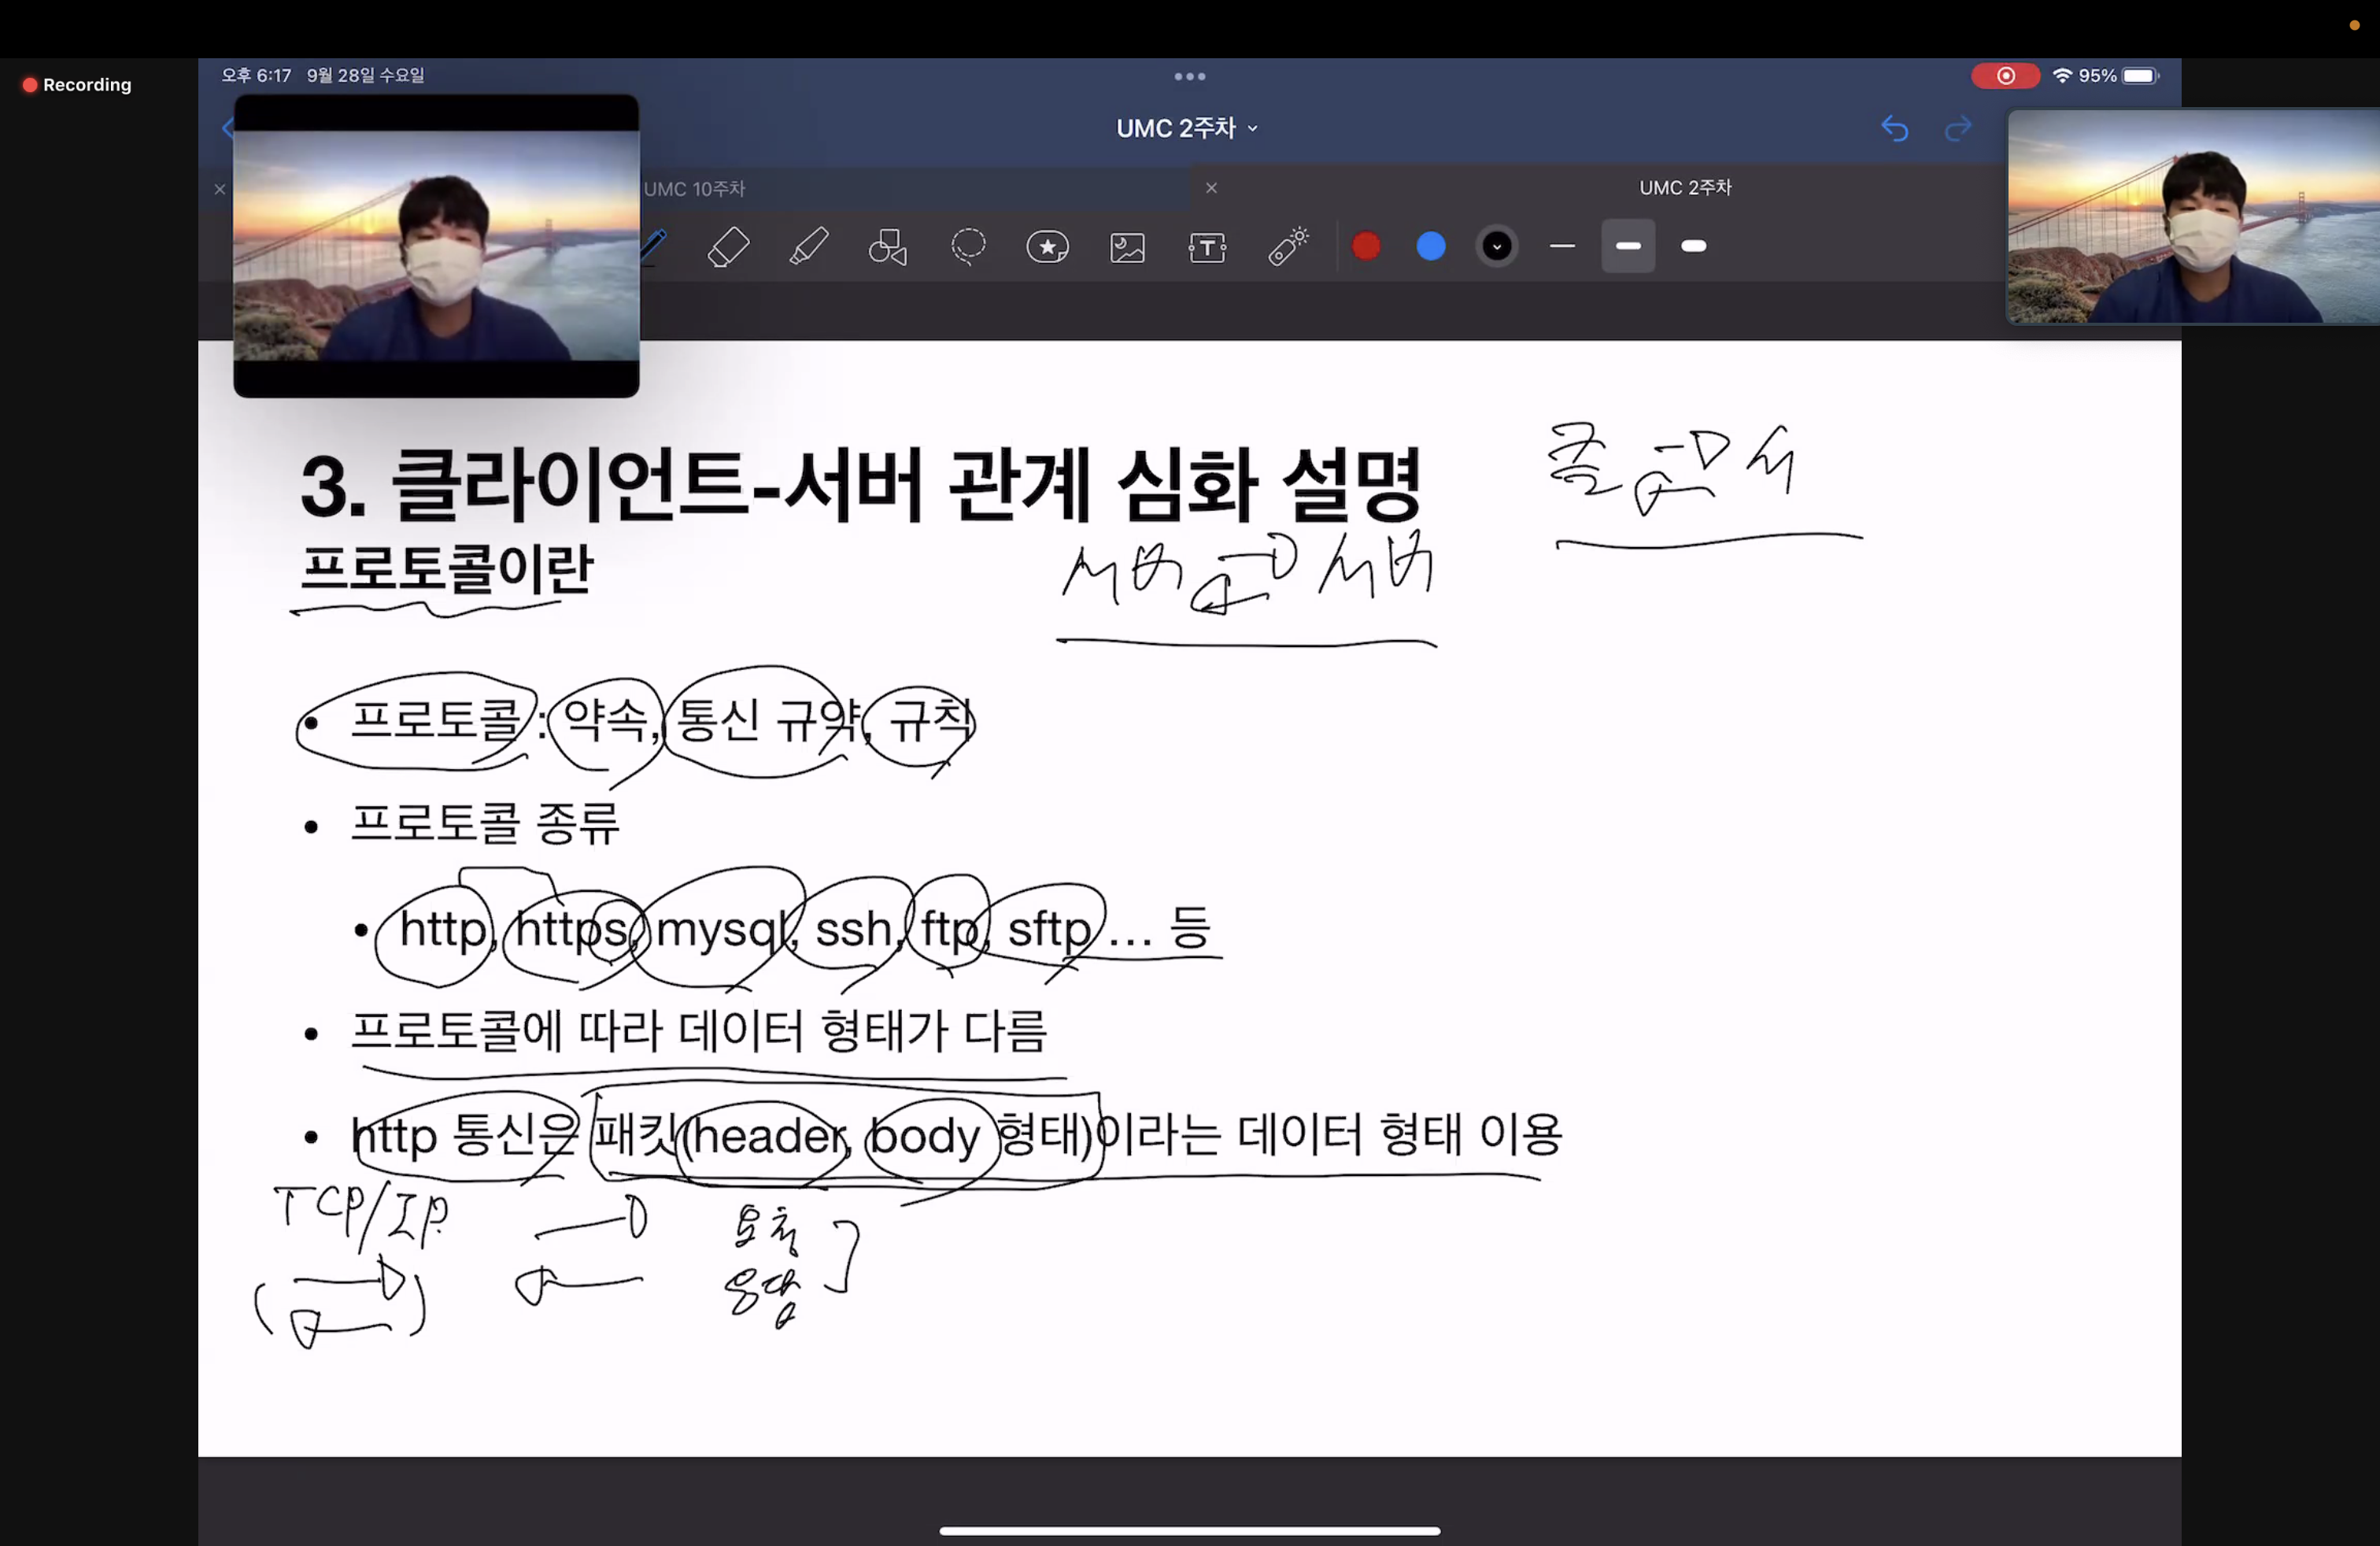The width and height of the screenshot is (2380, 1546).
Task: Tap the word 'header' in the packet line
Action: (769, 1135)
